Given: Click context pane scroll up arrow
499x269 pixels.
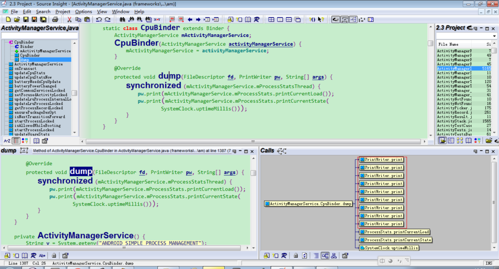Looking at the screenshot, I should click(253, 158).
